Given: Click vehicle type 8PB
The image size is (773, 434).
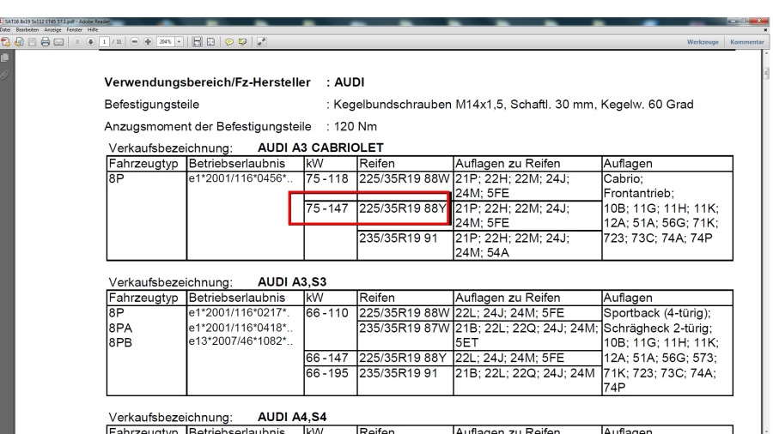Looking at the screenshot, I should (x=120, y=342).
